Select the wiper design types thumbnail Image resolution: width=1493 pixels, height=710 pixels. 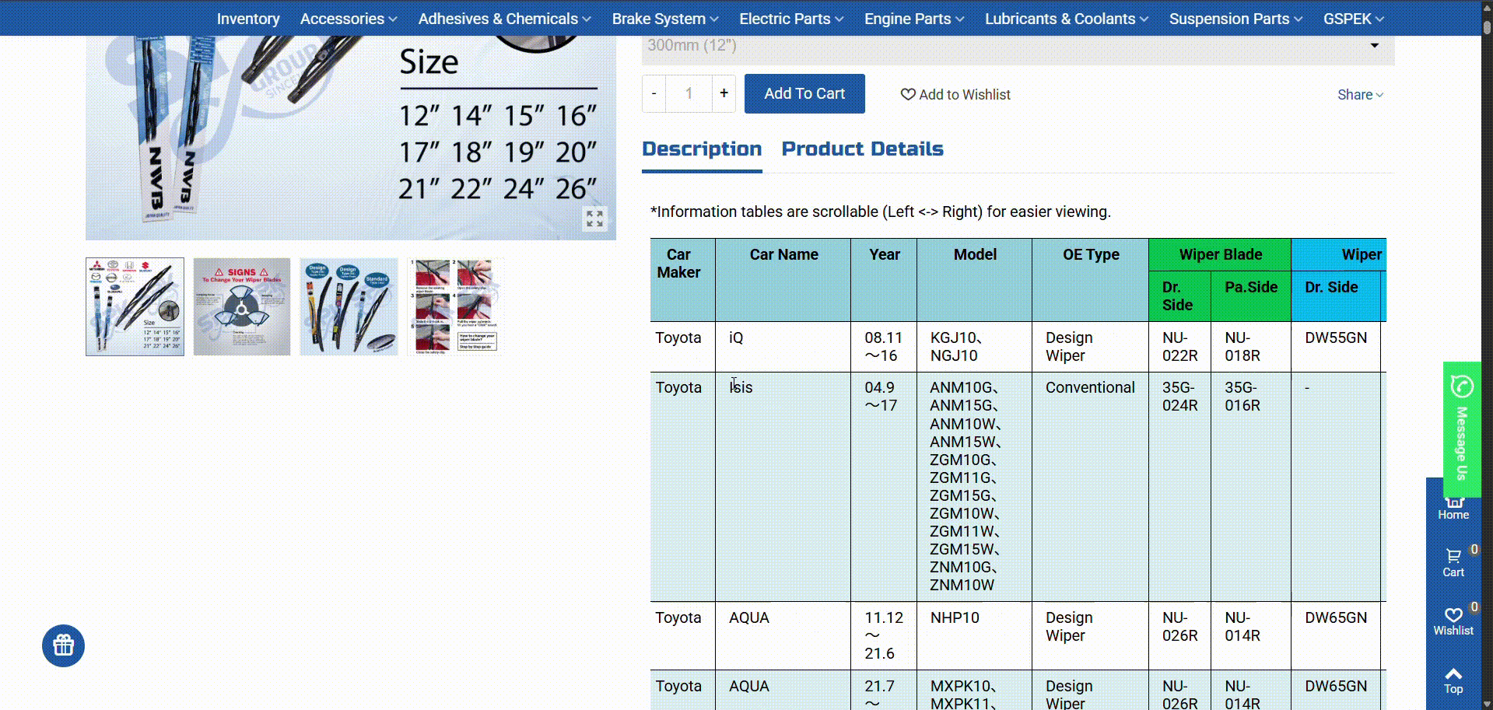click(x=349, y=306)
